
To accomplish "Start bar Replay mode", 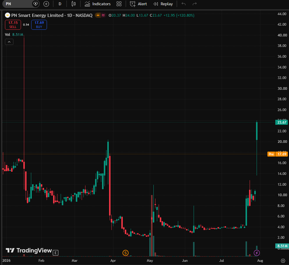I will click(163, 4).
